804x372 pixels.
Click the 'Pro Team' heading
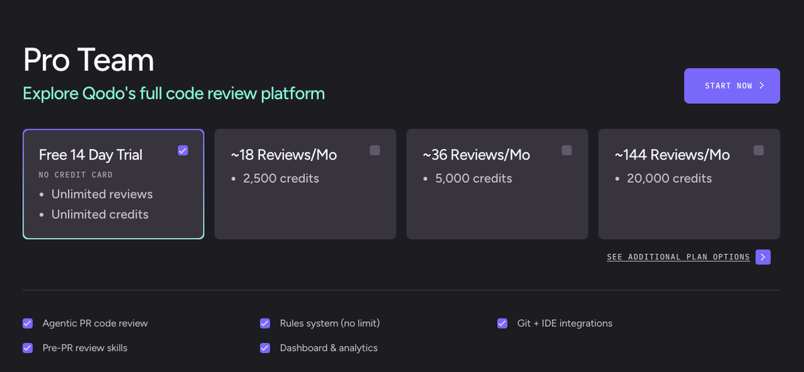click(x=88, y=60)
